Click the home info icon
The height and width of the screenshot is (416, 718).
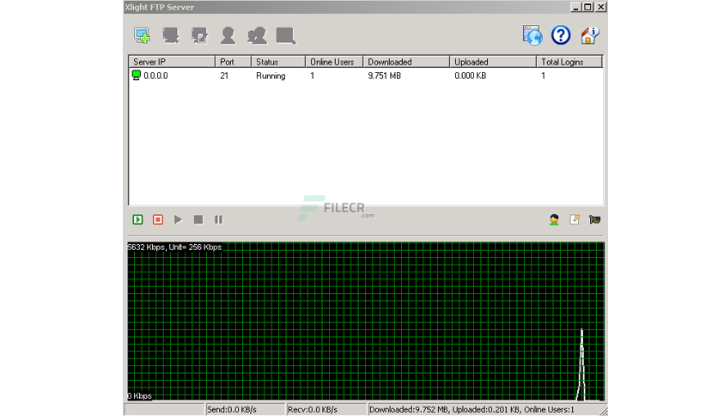click(x=590, y=35)
